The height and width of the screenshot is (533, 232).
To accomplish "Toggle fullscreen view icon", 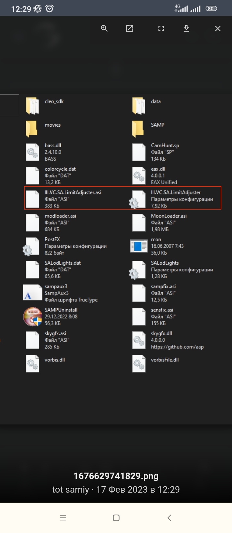I will click(161, 28).
